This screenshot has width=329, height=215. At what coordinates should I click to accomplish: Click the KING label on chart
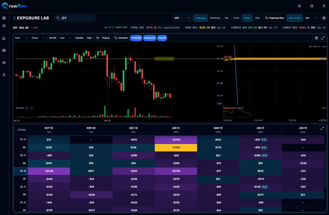pos(226,60)
